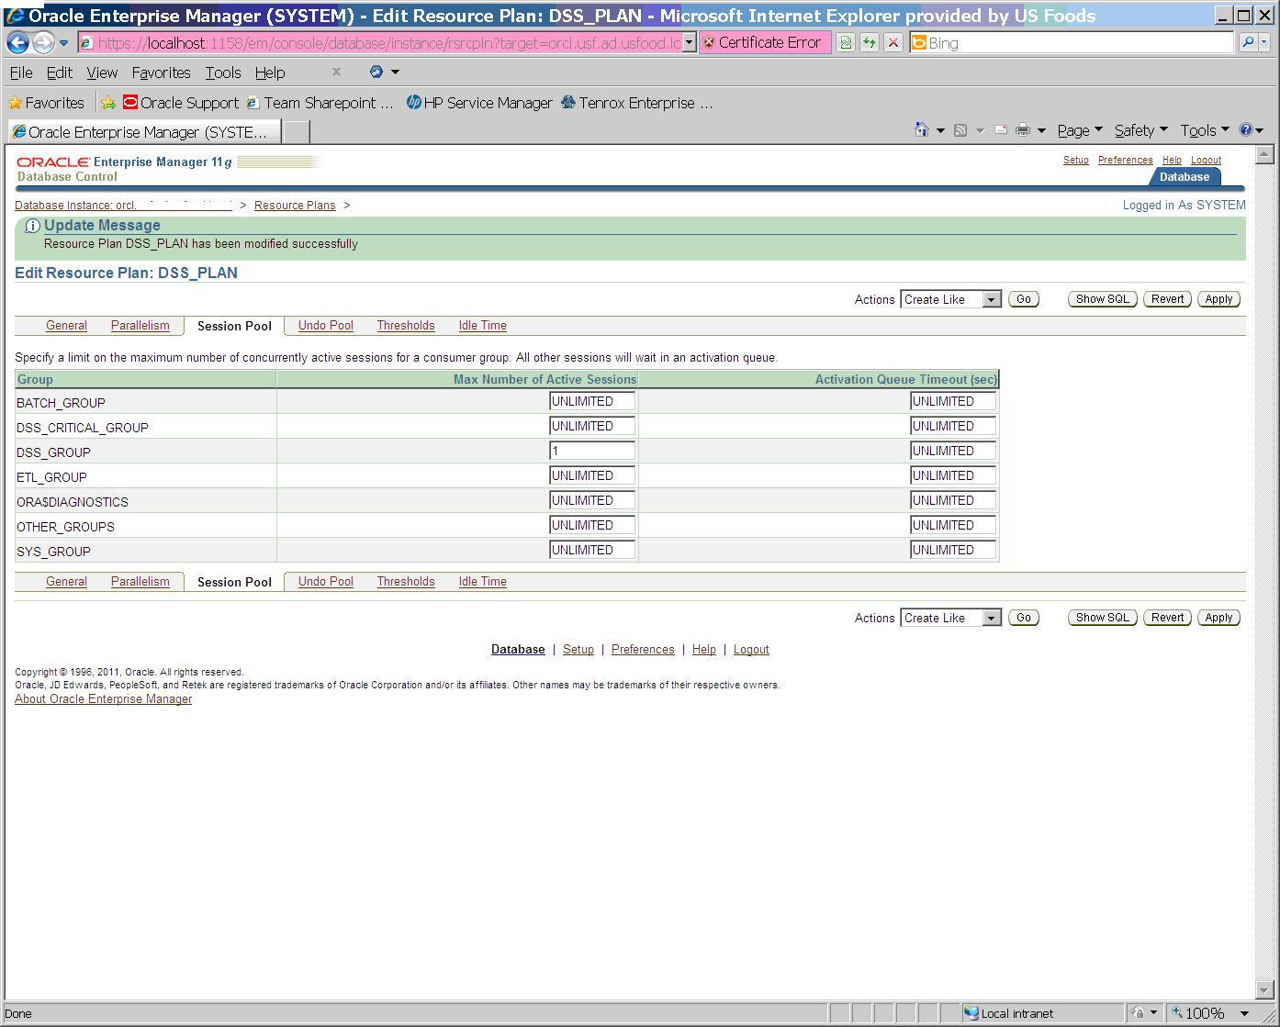
Task: Open the Setup link at page top
Action: [1076, 160]
